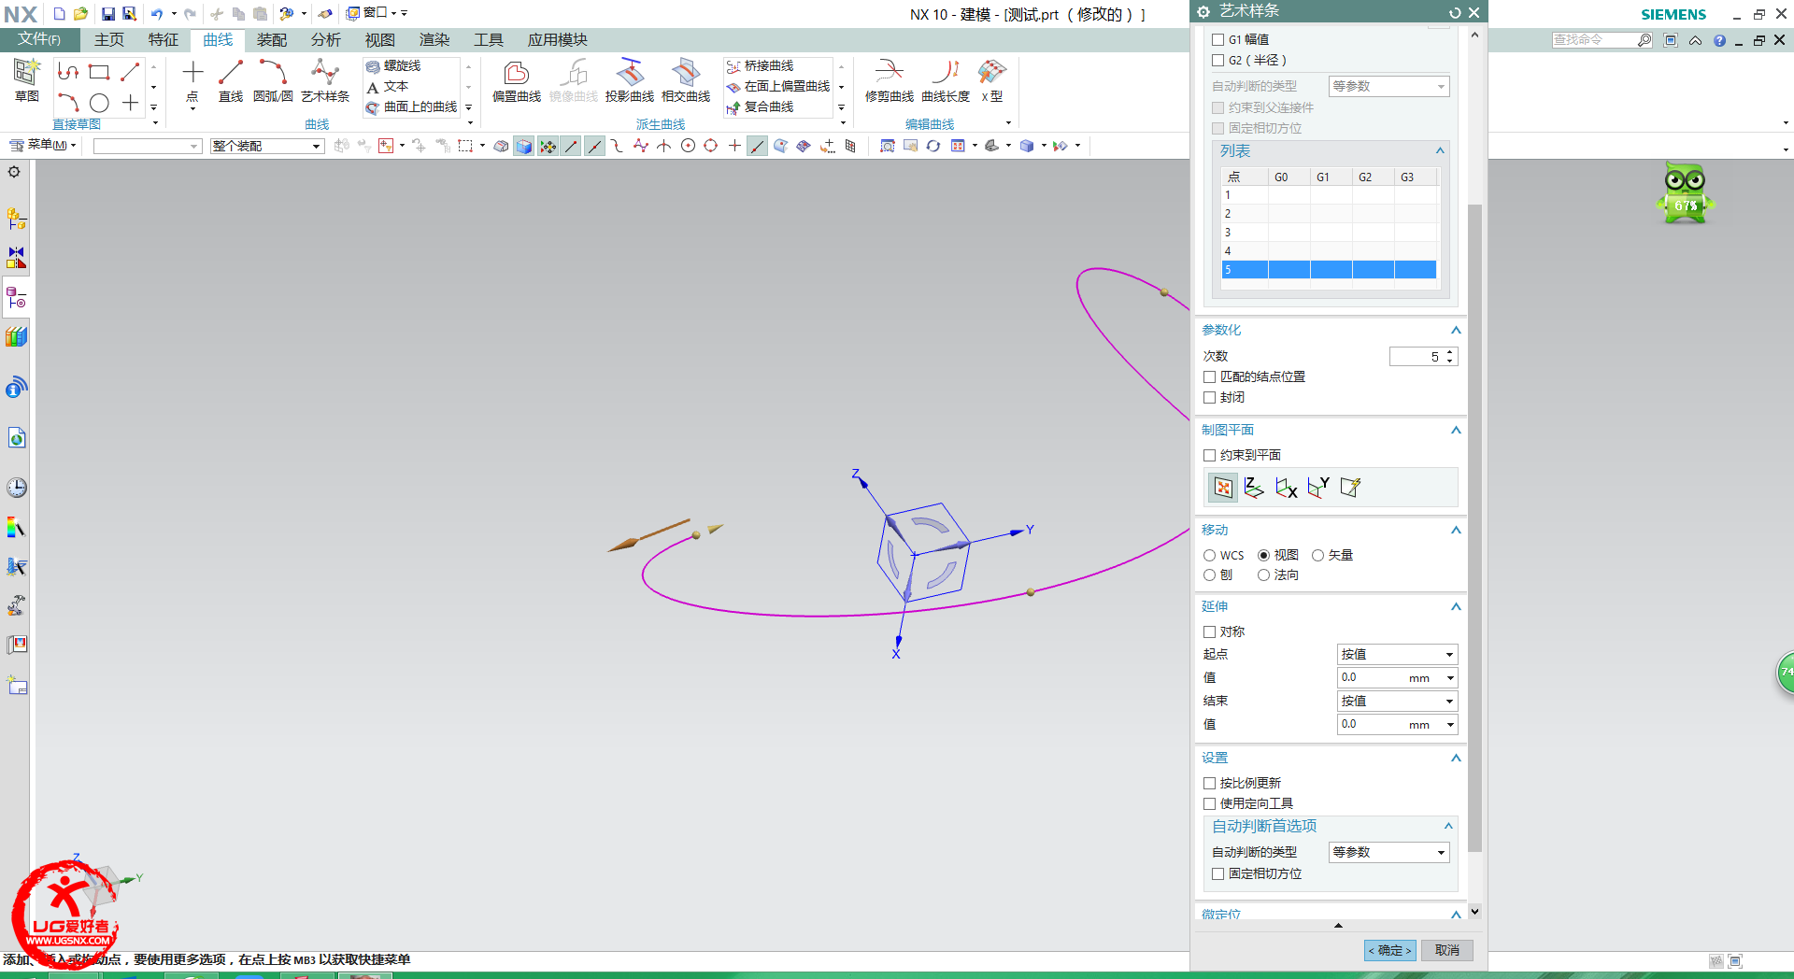Screen dimensions: 1794x979
Task: Confirm with the 确定 button
Action: (x=1389, y=950)
